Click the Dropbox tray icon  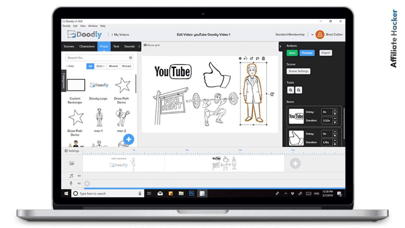pyautogui.click(x=293, y=193)
